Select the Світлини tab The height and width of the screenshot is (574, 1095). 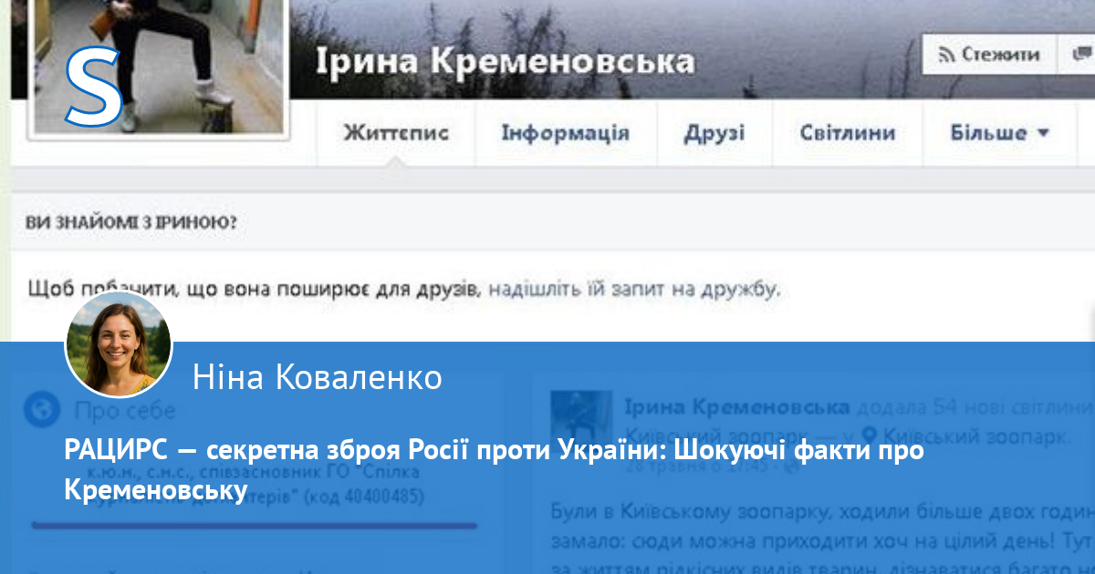(x=847, y=133)
